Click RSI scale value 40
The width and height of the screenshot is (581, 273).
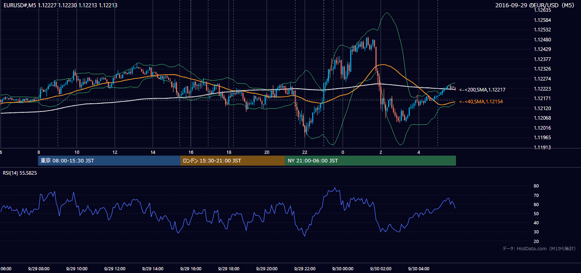pos(536,222)
